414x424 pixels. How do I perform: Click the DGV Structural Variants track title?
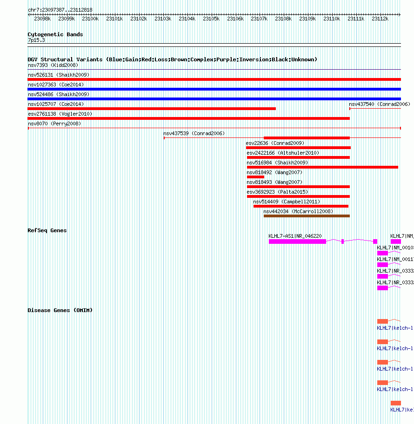(172, 59)
